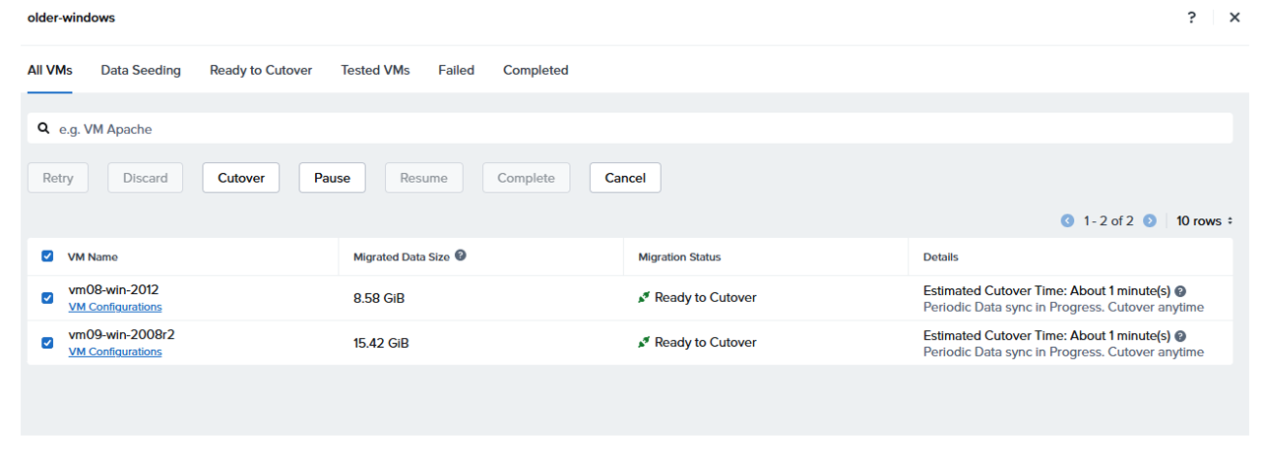
Task: Click the VM search input field
Action: tap(630, 129)
